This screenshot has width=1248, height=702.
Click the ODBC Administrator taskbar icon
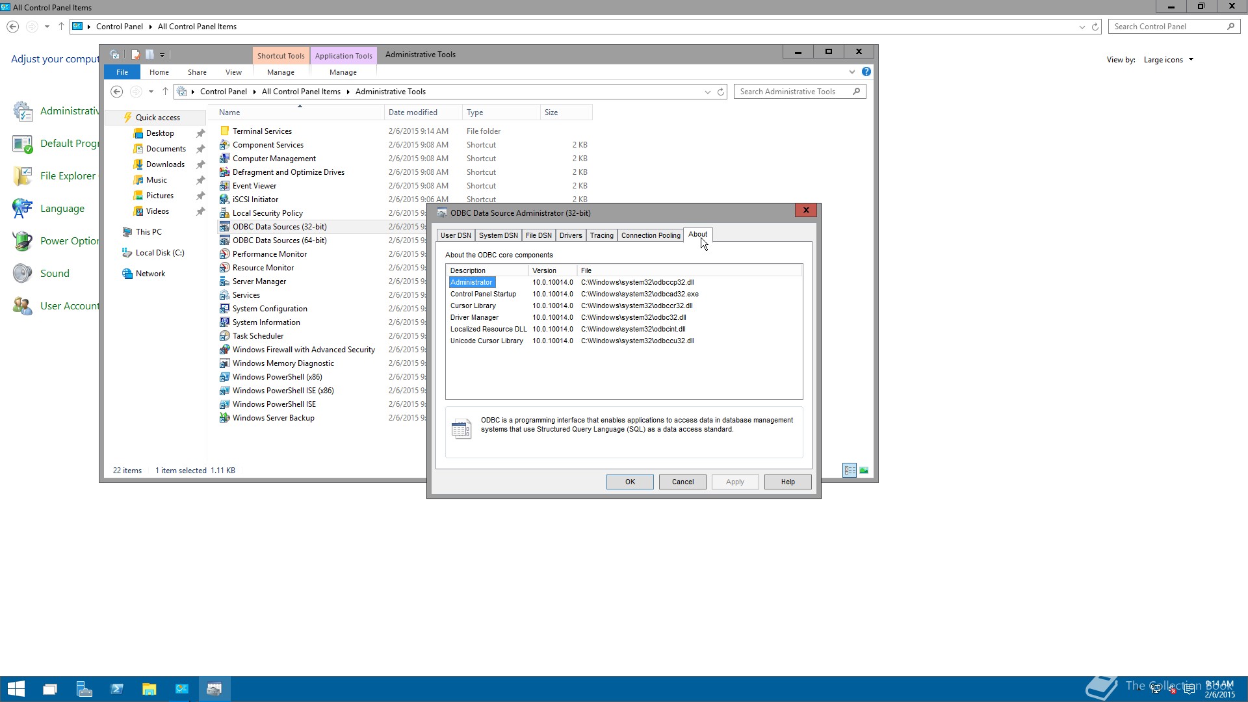click(x=214, y=689)
